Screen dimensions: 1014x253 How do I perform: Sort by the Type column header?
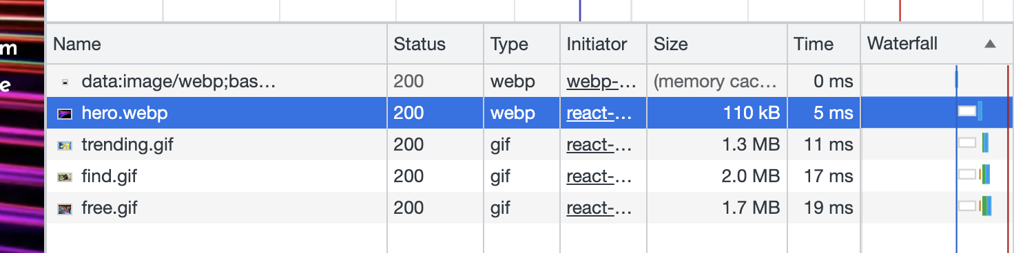click(x=509, y=45)
